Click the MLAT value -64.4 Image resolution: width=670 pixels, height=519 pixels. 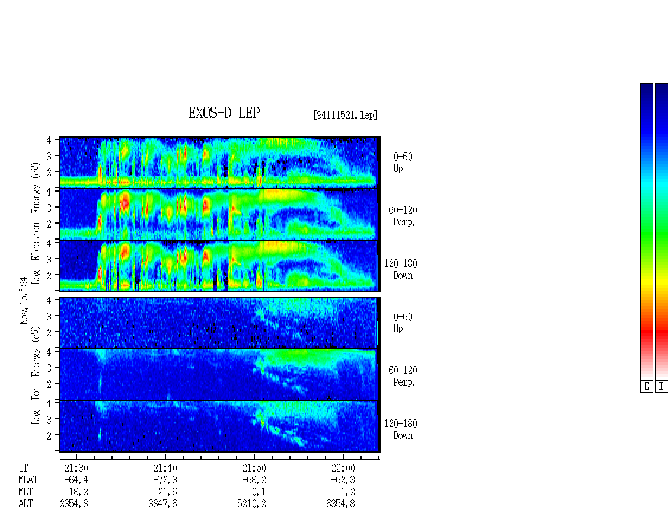[76, 480]
